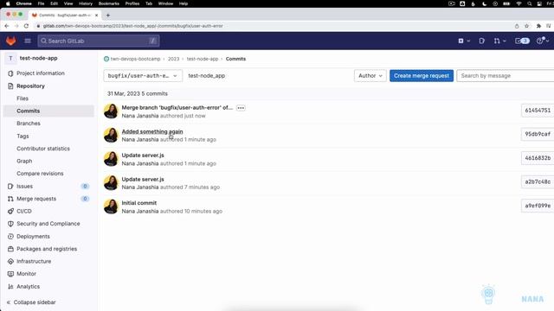Open the Apple menu
This screenshot has height=311, width=554.
tap(8, 3)
